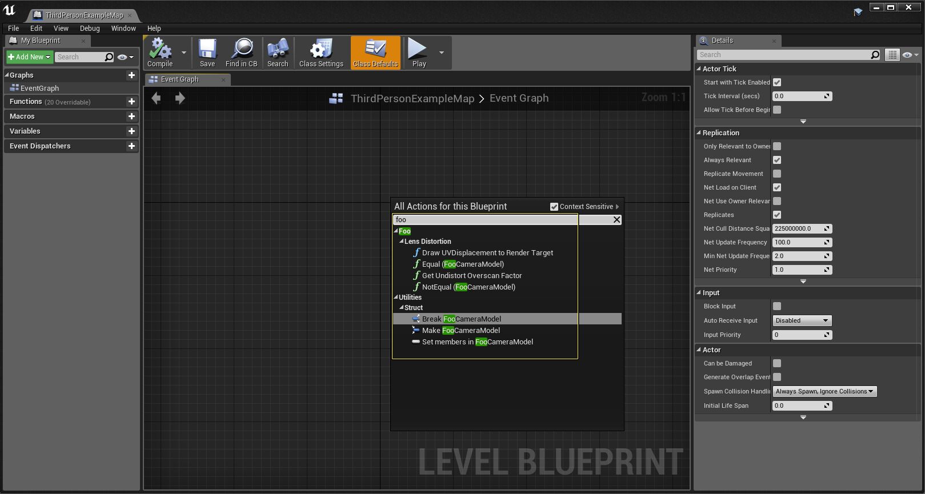The image size is (925, 494).
Task: Enable the Replicate Movement checkbox
Action: (777, 174)
